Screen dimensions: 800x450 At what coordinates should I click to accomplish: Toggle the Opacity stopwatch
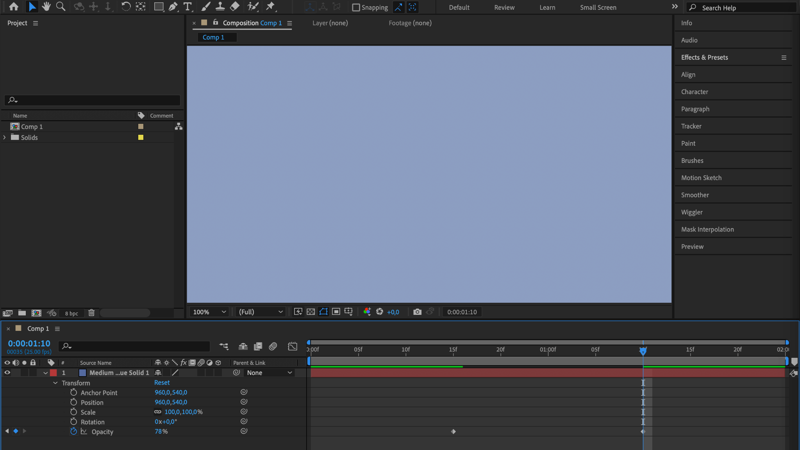click(73, 431)
